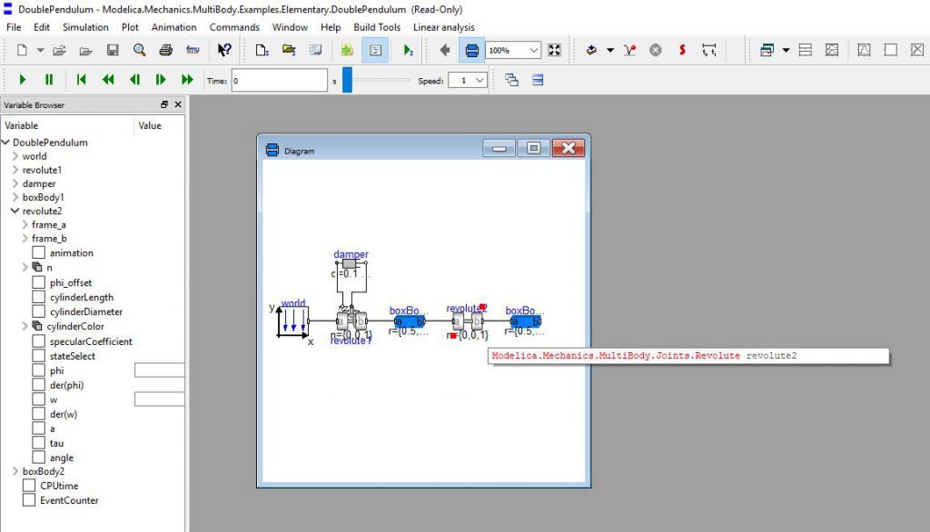Open the File menu

coord(14,27)
